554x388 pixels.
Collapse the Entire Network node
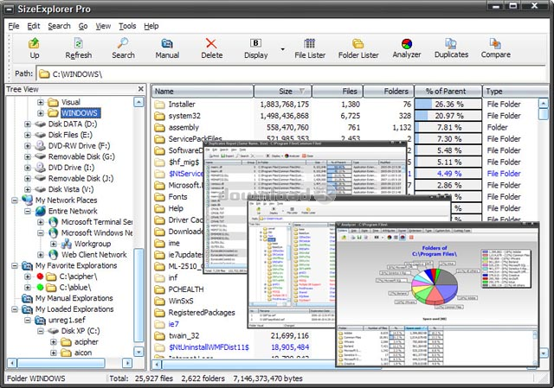(x=28, y=212)
